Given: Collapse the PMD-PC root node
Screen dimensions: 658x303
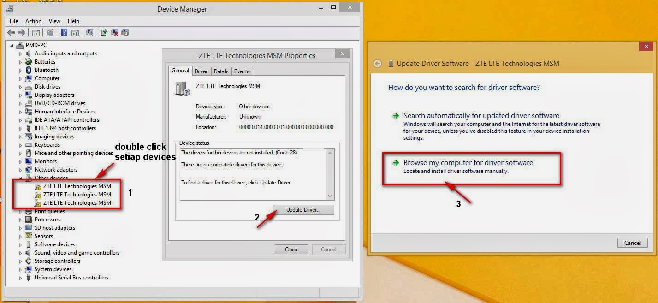Looking at the screenshot, I should coord(12,46).
